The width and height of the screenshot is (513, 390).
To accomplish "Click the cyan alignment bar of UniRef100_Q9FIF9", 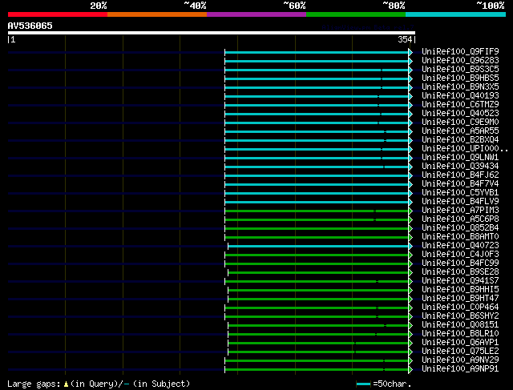I will click(x=317, y=53).
